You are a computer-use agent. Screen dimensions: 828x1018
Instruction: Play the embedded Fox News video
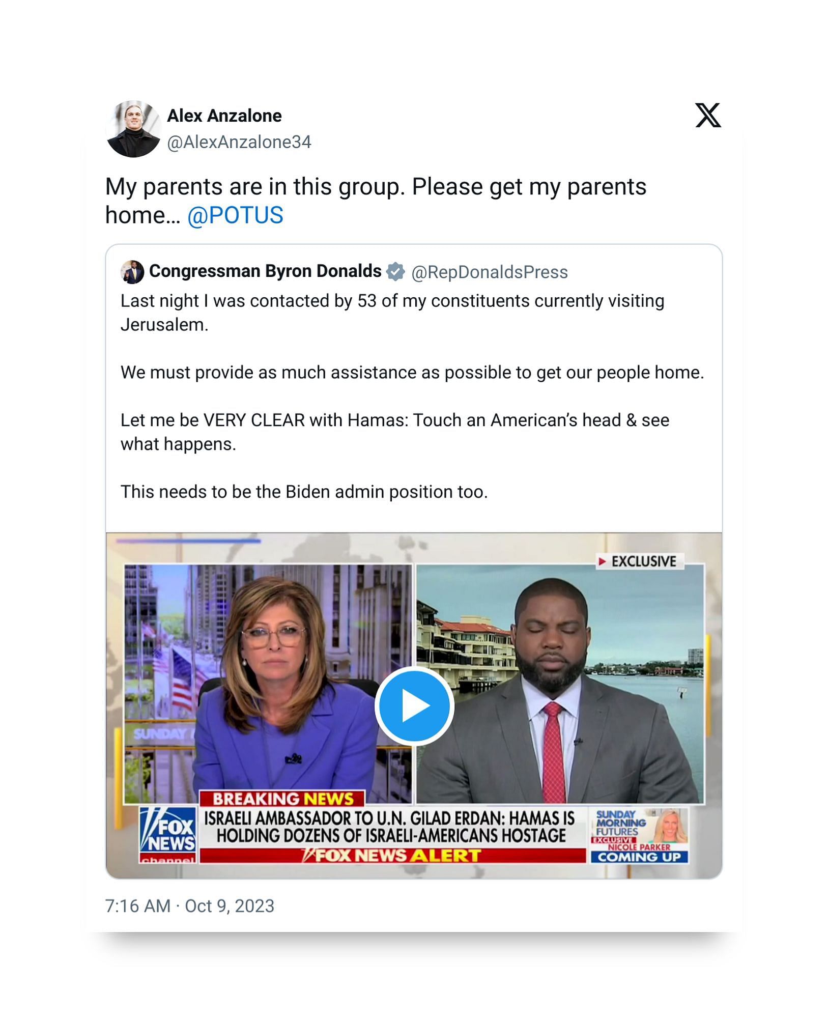[414, 706]
